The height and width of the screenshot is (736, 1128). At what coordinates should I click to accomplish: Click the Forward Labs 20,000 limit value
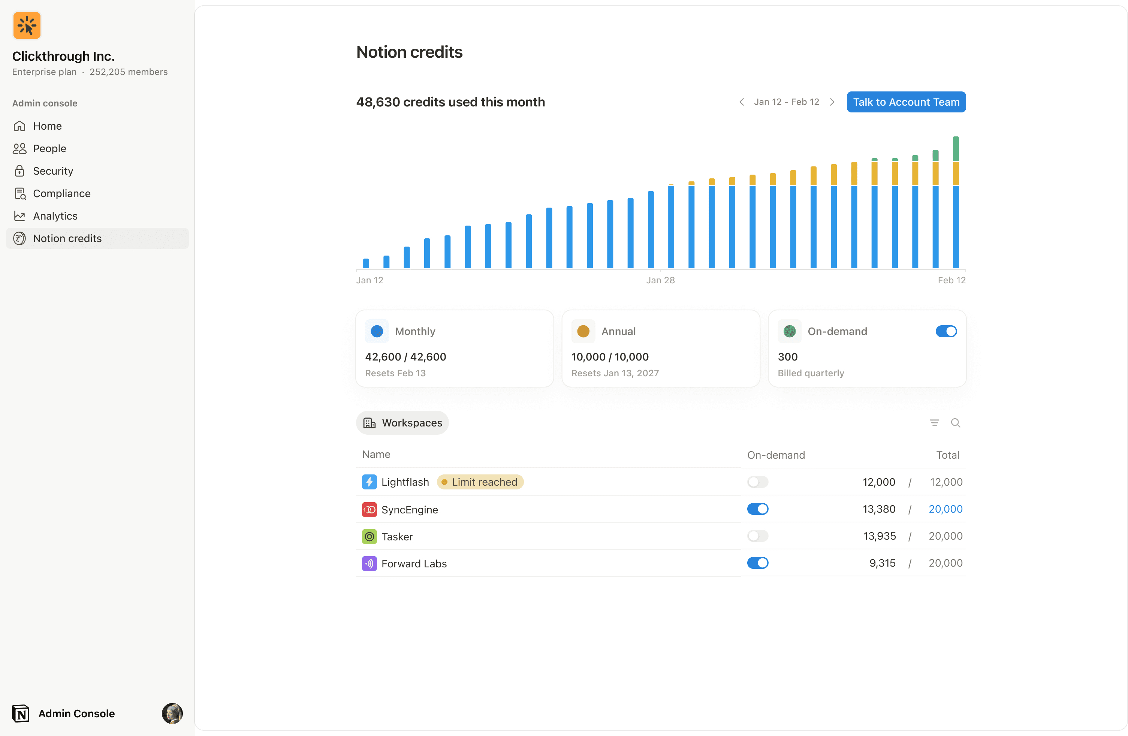point(945,563)
